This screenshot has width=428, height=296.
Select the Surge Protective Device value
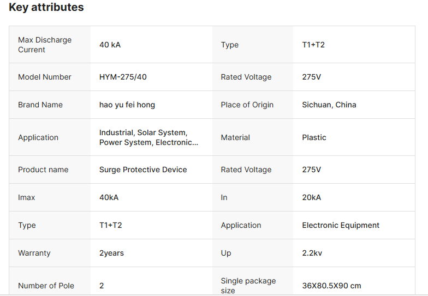point(143,170)
